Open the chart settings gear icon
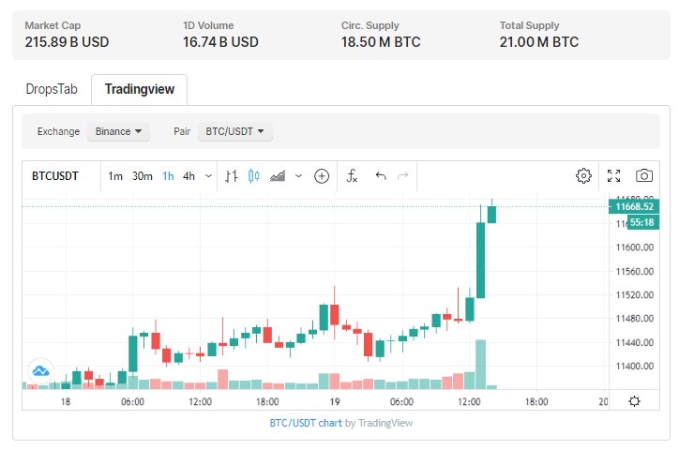The image size is (679, 450). pos(583,175)
